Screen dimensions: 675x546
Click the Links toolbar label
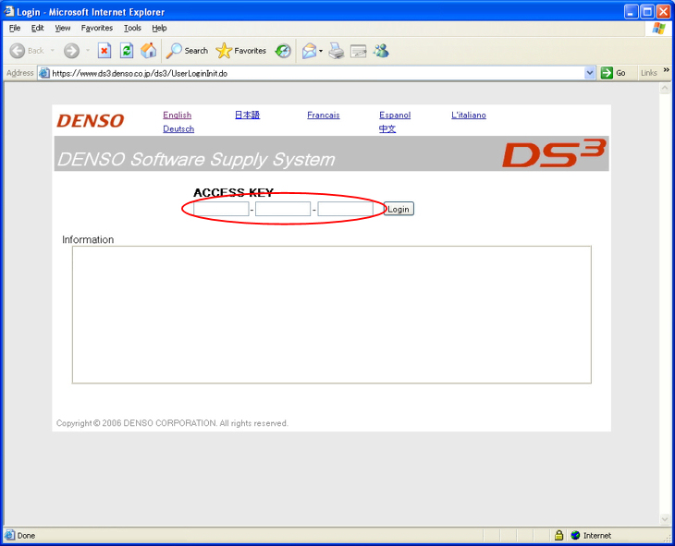(x=649, y=73)
